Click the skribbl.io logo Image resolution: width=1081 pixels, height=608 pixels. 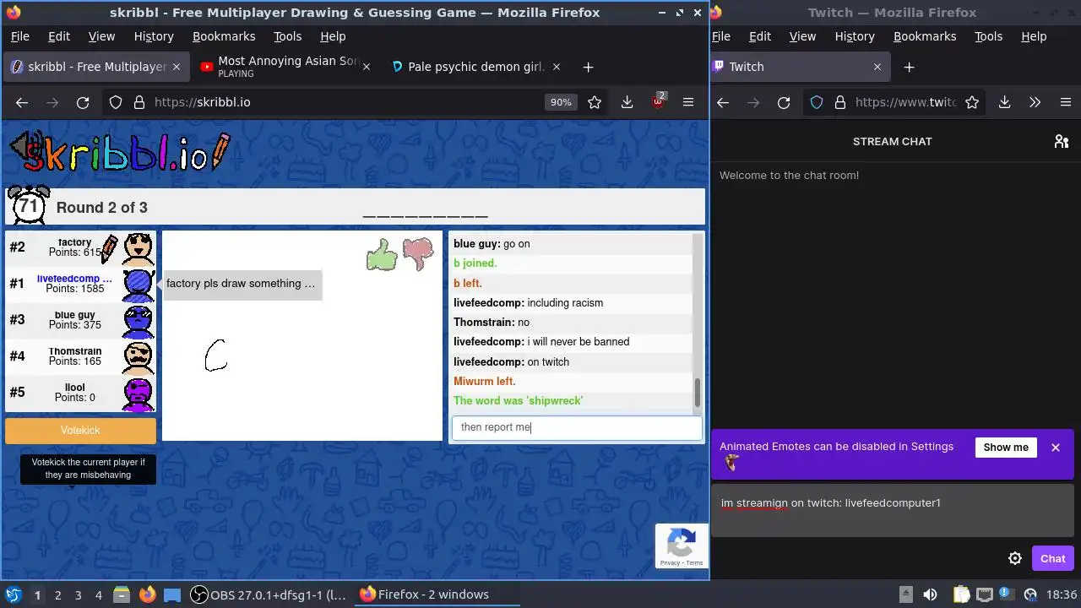pos(120,152)
